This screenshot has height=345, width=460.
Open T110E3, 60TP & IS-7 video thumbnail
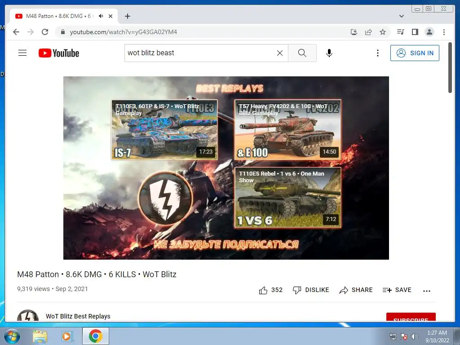click(x=164, y=130)
